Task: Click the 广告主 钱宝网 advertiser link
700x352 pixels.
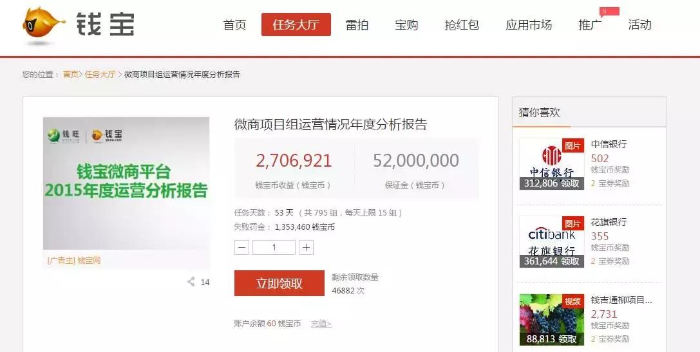Action: click(74, 261)
